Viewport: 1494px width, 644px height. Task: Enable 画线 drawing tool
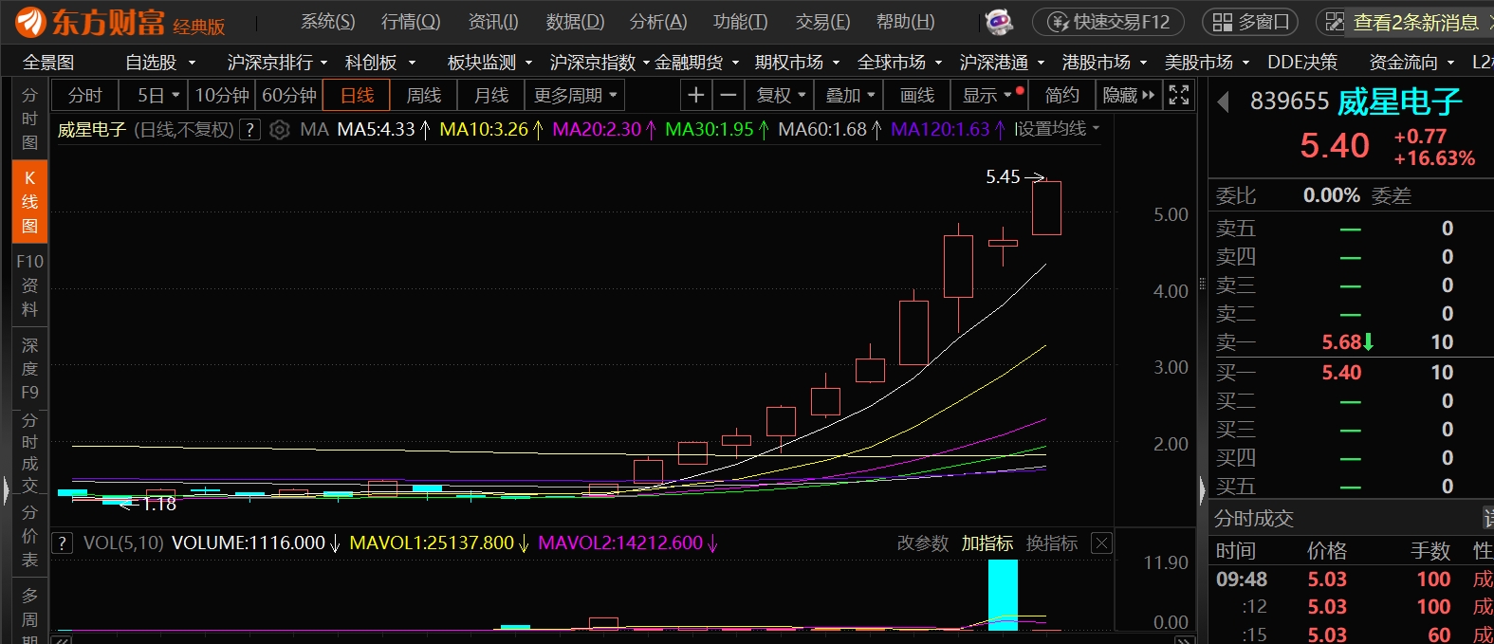point(917,95)
